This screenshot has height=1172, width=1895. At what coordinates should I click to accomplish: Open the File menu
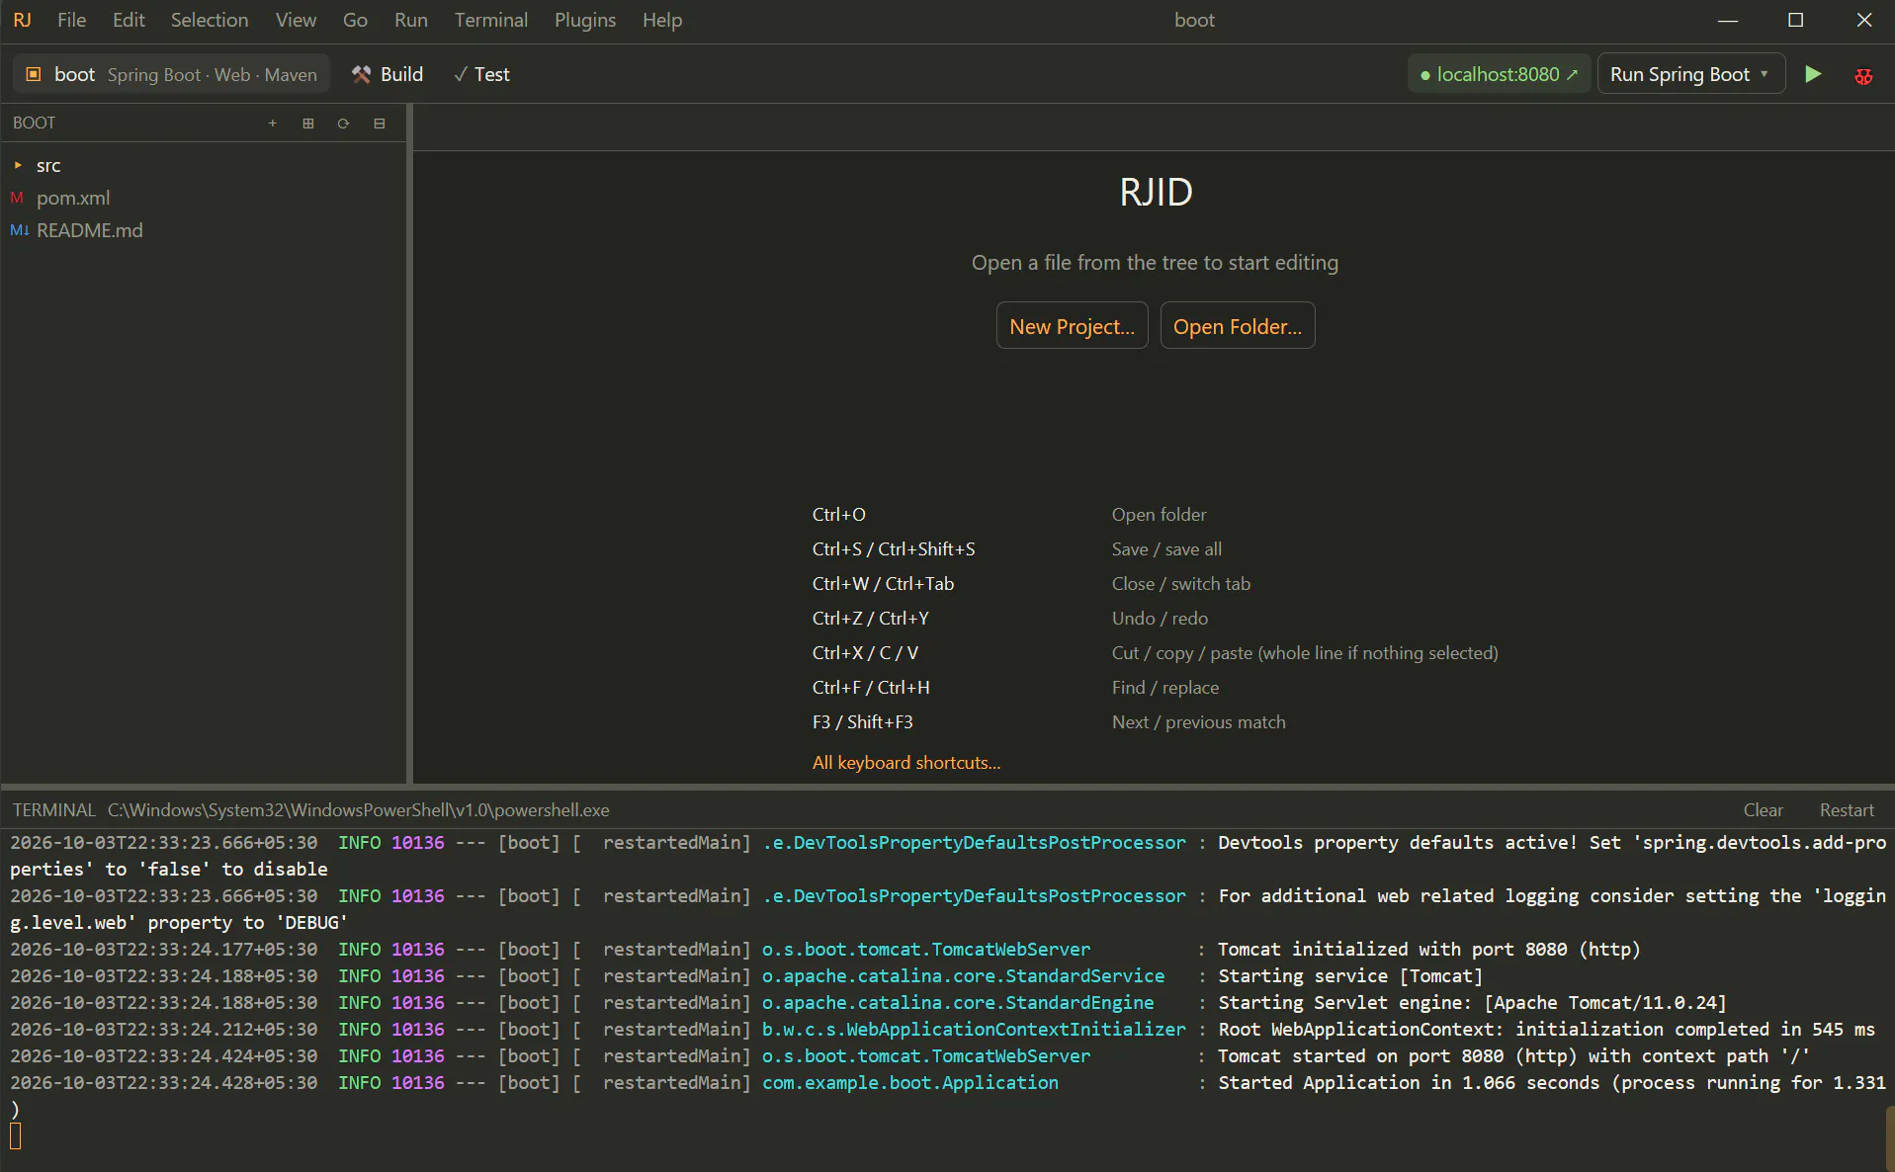click(x=71, y=20)
